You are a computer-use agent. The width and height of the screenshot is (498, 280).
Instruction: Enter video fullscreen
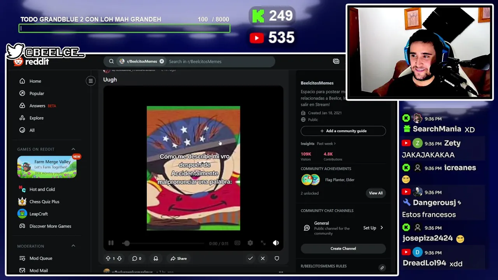pos(263,243)
